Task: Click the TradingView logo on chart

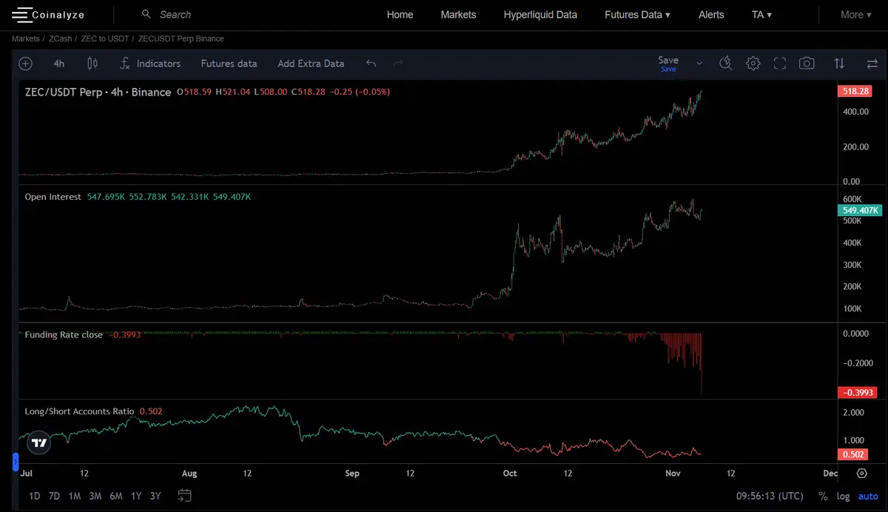Action: tap(39, 443)
